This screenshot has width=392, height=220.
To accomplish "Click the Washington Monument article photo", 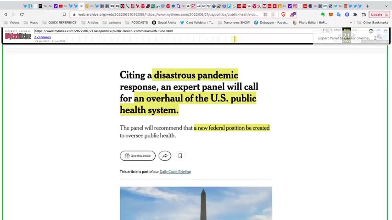I will [196, 203].
